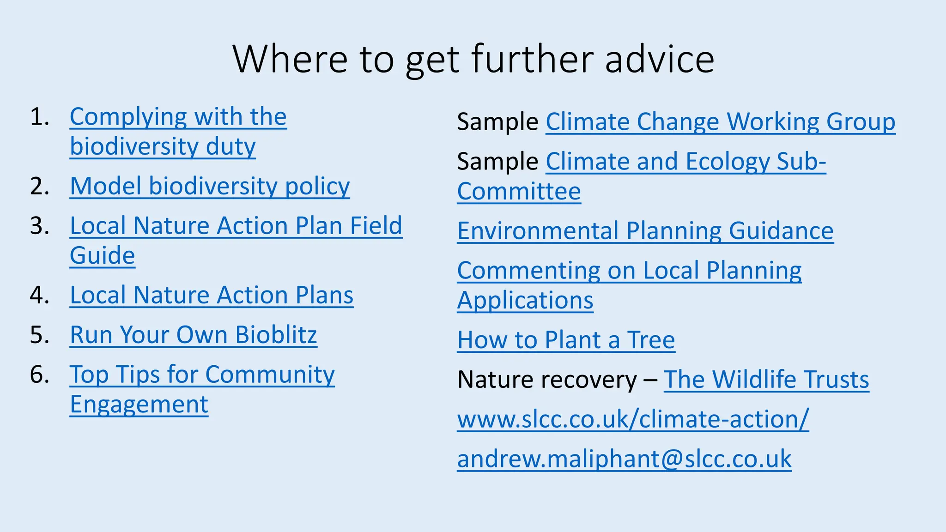Click the word 'Guide' on item three's second line
This screenshot has height=532, width=946.
(x=103, y=255)
